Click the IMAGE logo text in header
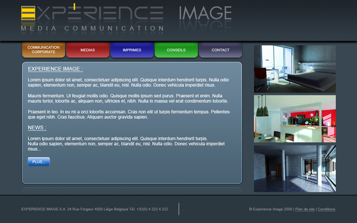This screenshot has width=357, height=223. [205, 13]
